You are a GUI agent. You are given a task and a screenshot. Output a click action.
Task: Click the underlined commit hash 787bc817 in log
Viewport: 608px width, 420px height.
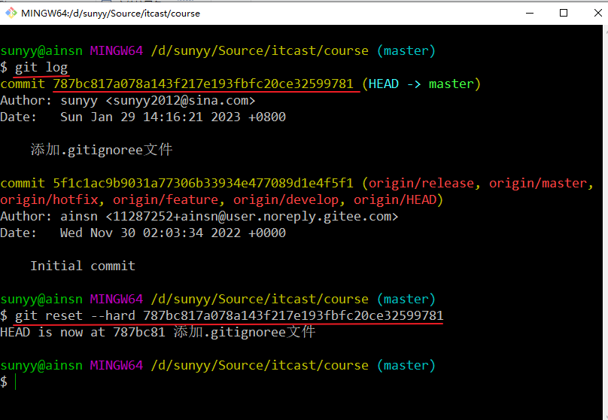pyautogui.click(x=203, y=84)
